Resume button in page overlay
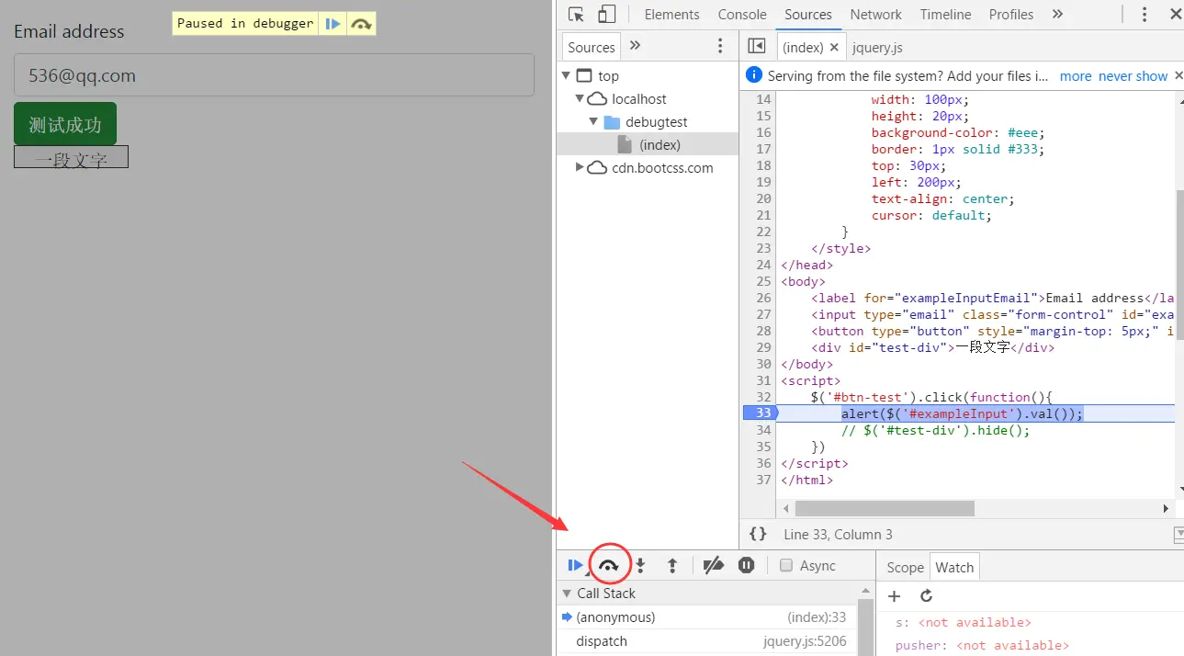The height and width of the screenshot is (656, 1184). pyautogui.click(x=333, y=24)
